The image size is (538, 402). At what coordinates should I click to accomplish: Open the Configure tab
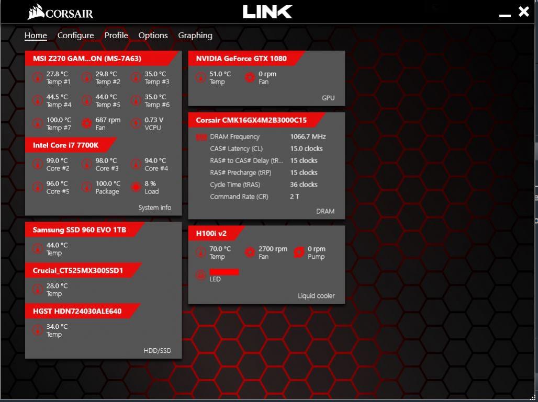pyautogui.click(x=75, y=36)
